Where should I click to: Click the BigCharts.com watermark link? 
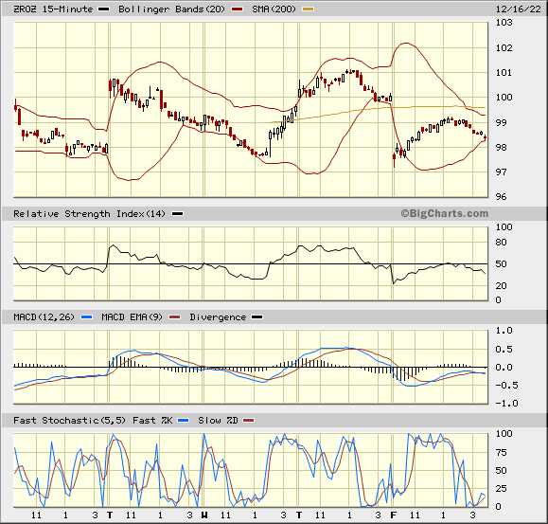(445, 213)
